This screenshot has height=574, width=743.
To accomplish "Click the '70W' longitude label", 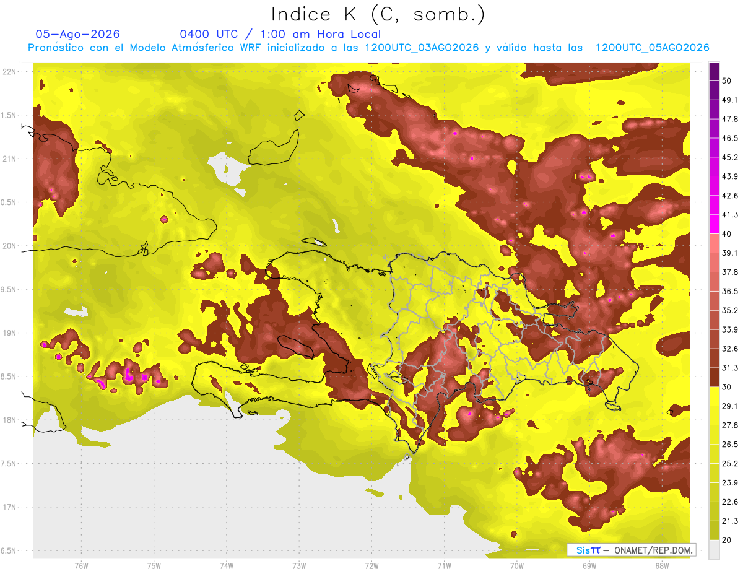I will coord(516,565).
